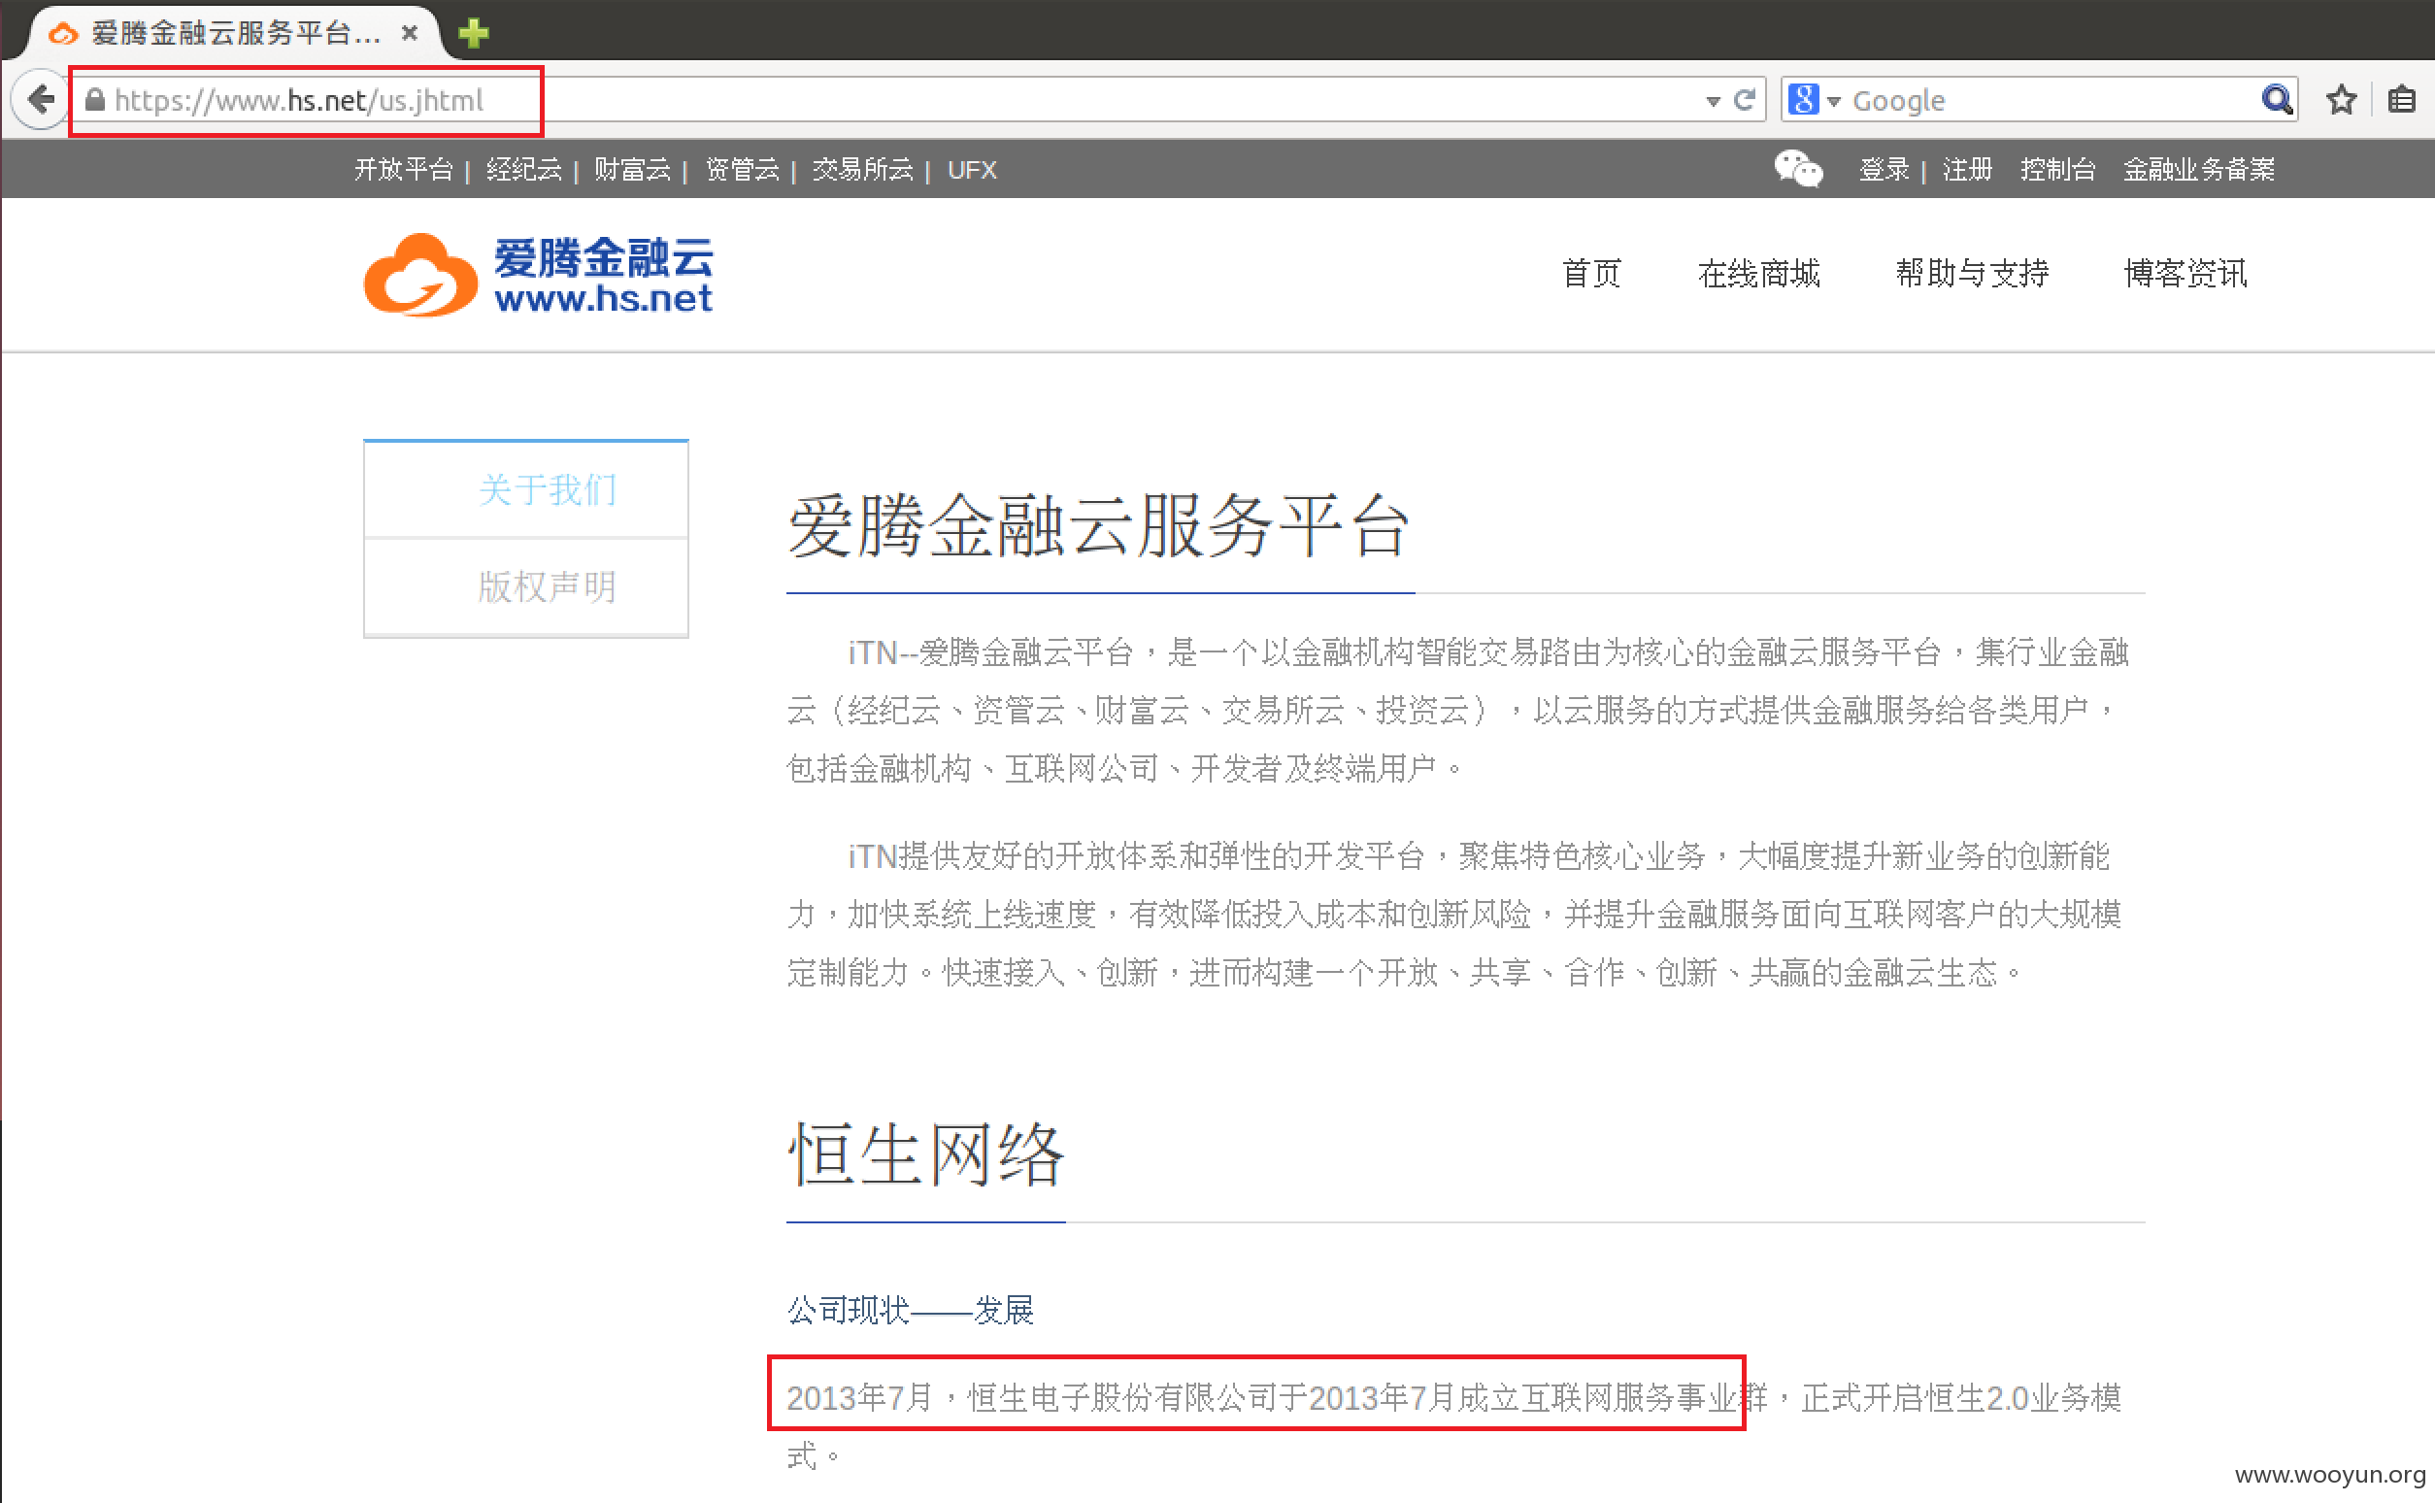Click the subheading 公司现状——发展
The height and width of the screenshot is (1503, 2435).
(x=911, y=1310)
